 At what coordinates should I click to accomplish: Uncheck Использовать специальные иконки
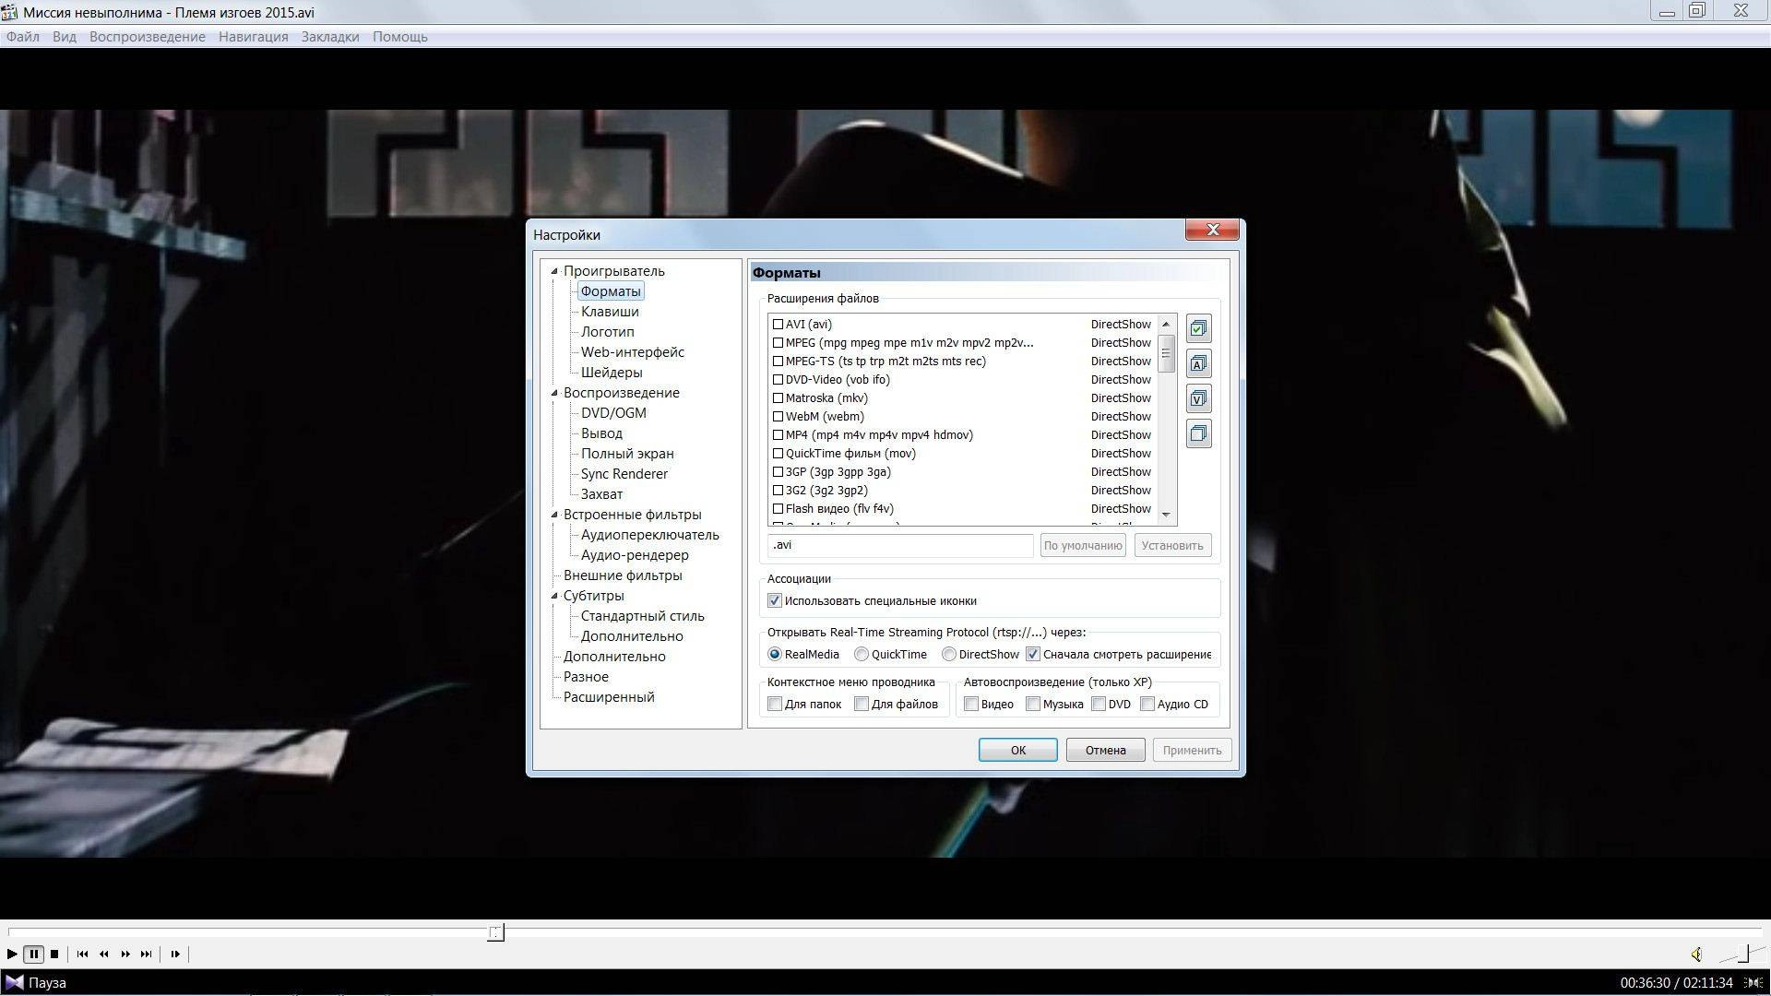[775, 601]
